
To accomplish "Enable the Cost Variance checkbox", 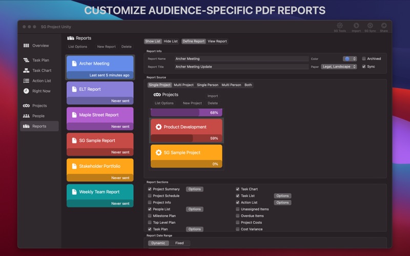I will pos(237,229).
